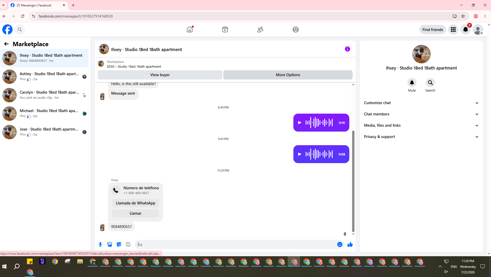
Task: Click the phone icon in the number card
Action: pyautogui.click(x=116, y=190)
